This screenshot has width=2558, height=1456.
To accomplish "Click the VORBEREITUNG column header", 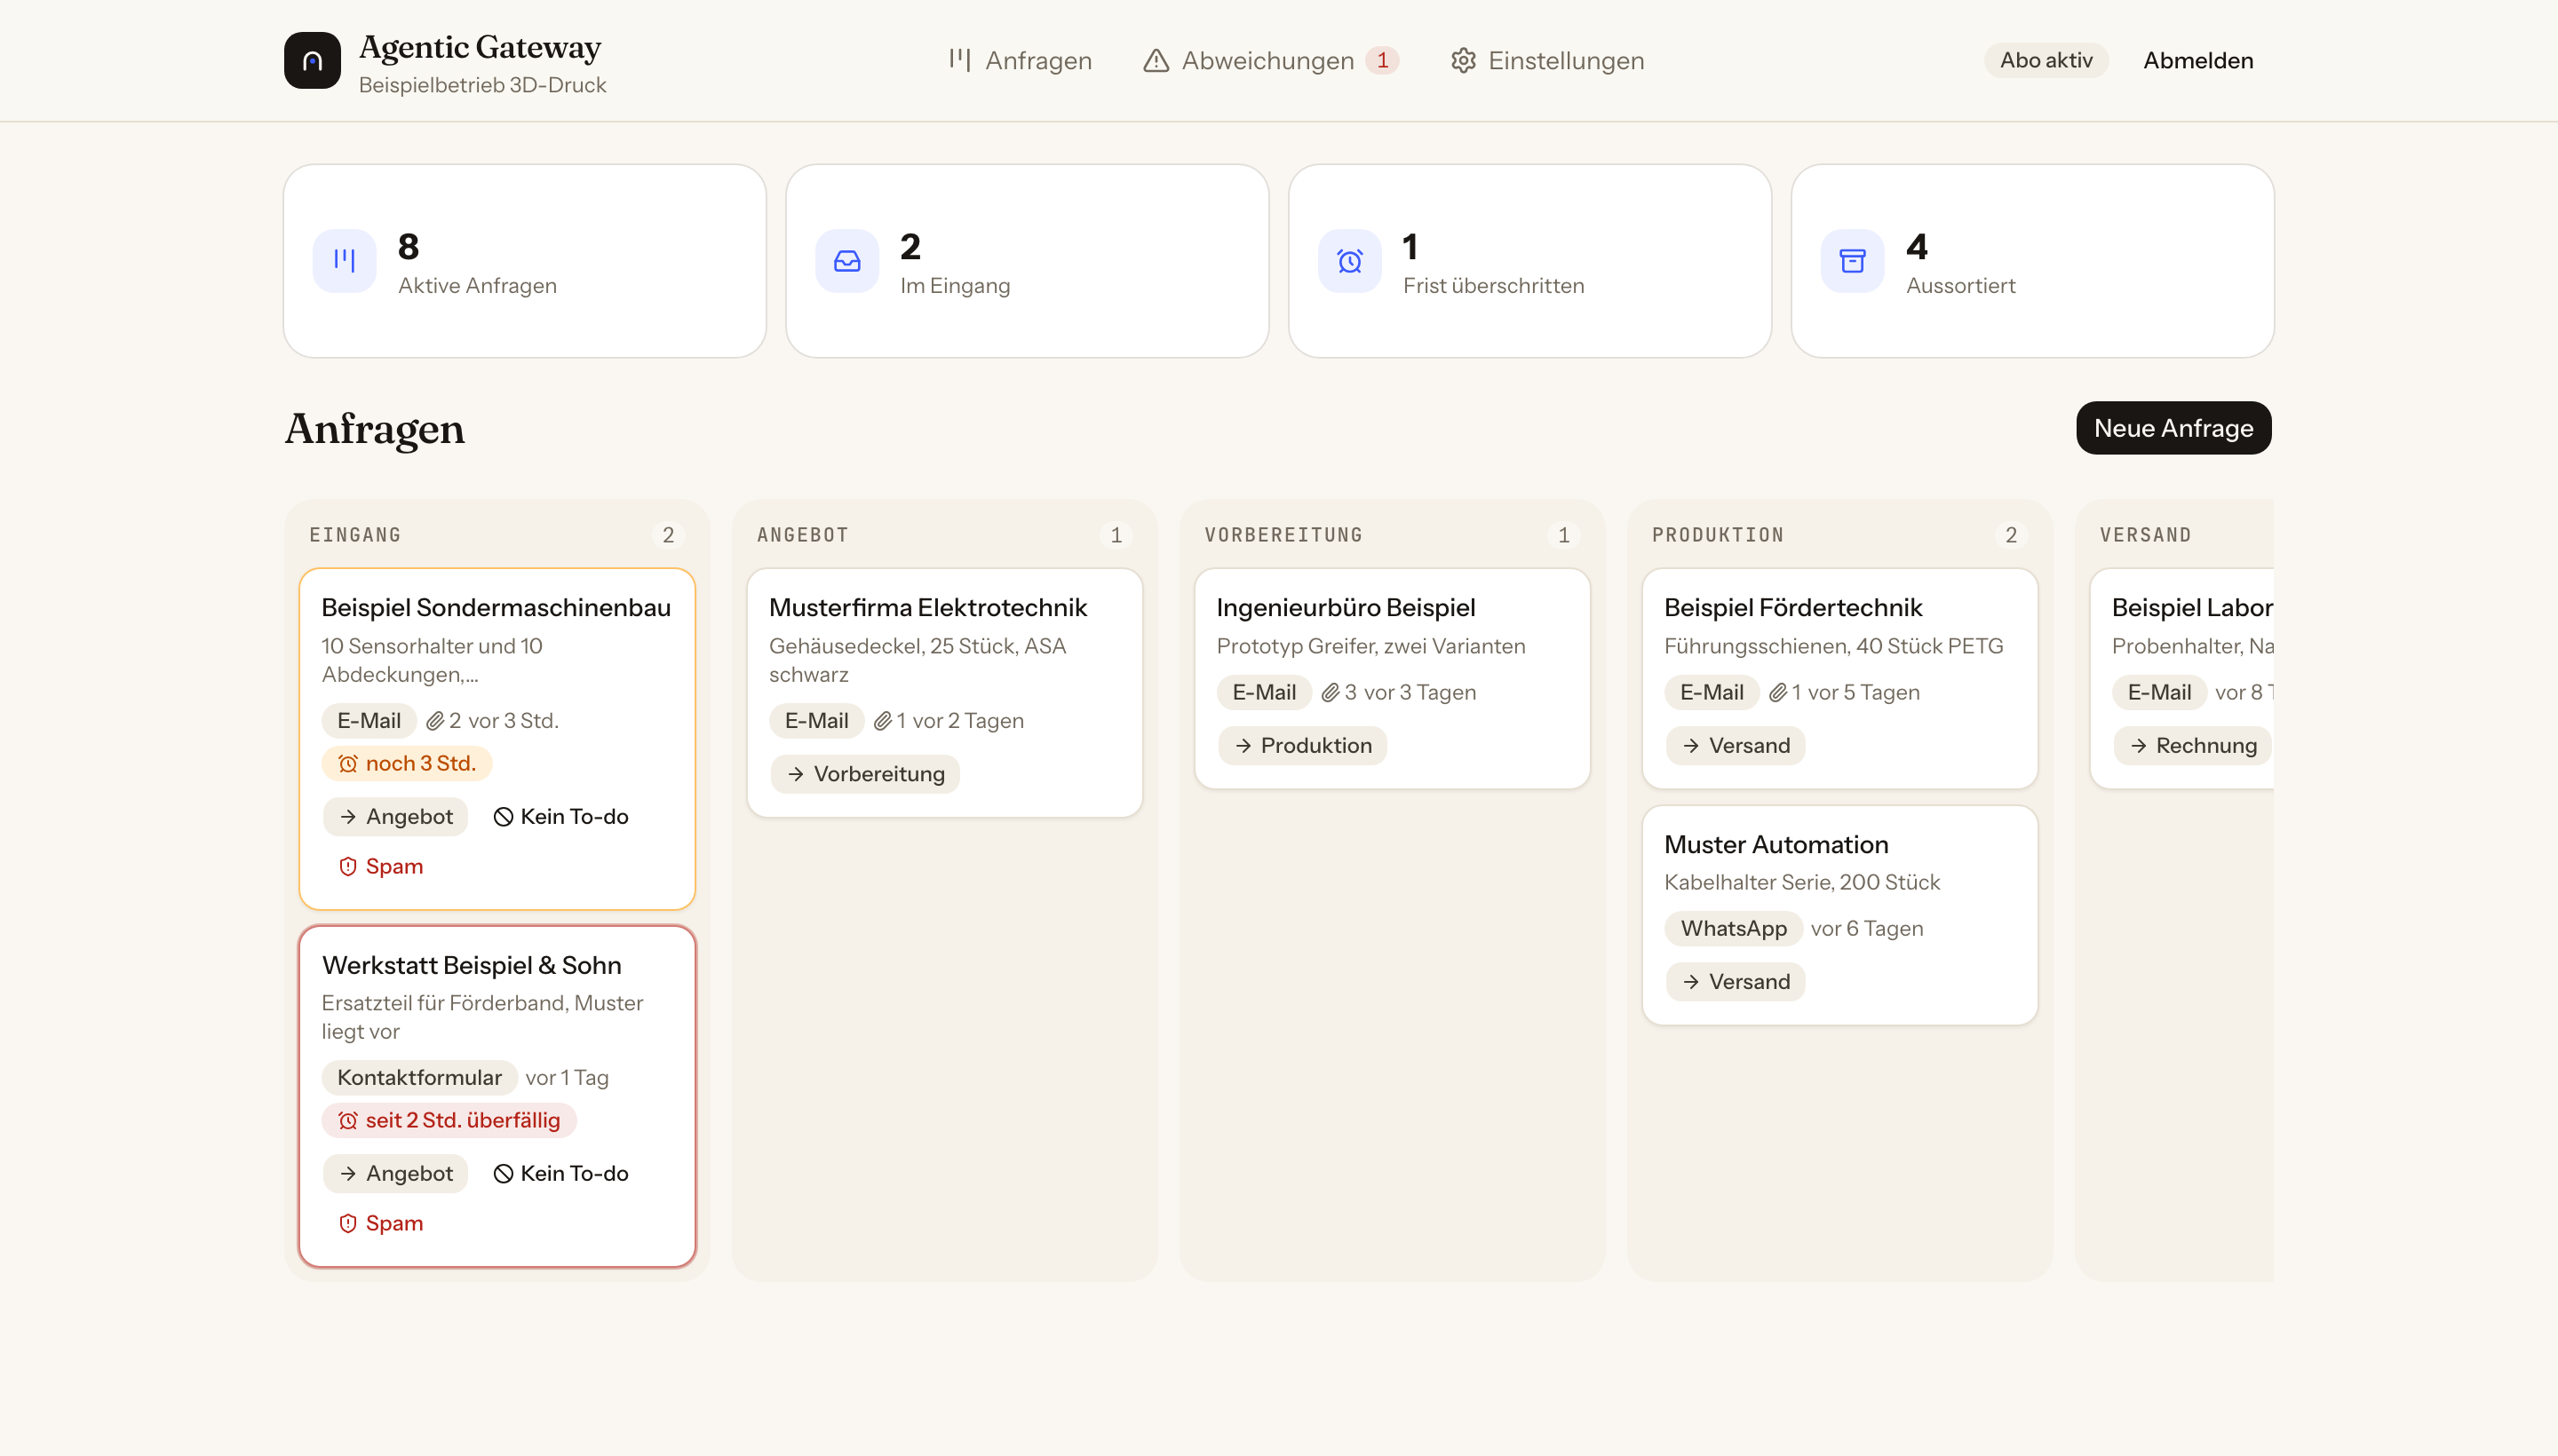I will click(x=1283, y=535).
